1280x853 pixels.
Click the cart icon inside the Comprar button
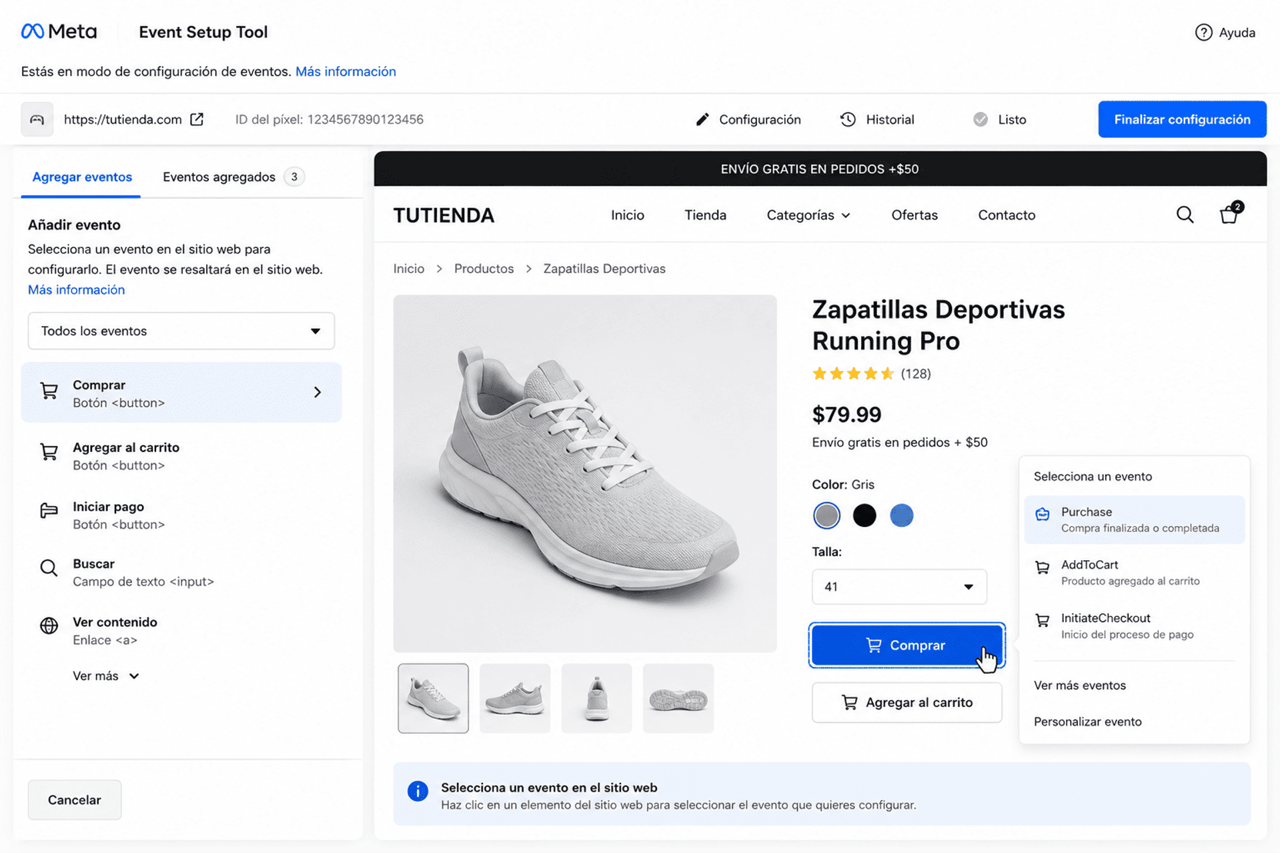pyautogui.click(x=873, y=645)
